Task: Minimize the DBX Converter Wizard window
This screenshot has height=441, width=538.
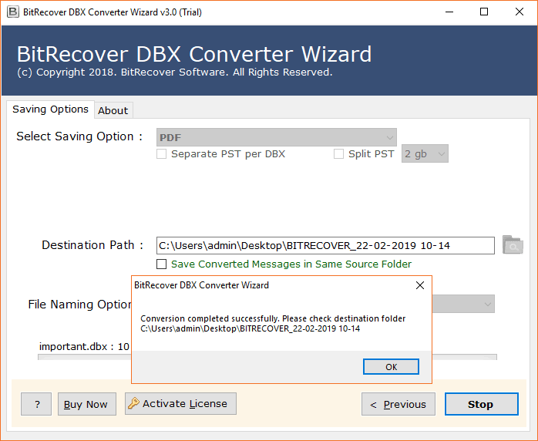Action: [449, 12]
